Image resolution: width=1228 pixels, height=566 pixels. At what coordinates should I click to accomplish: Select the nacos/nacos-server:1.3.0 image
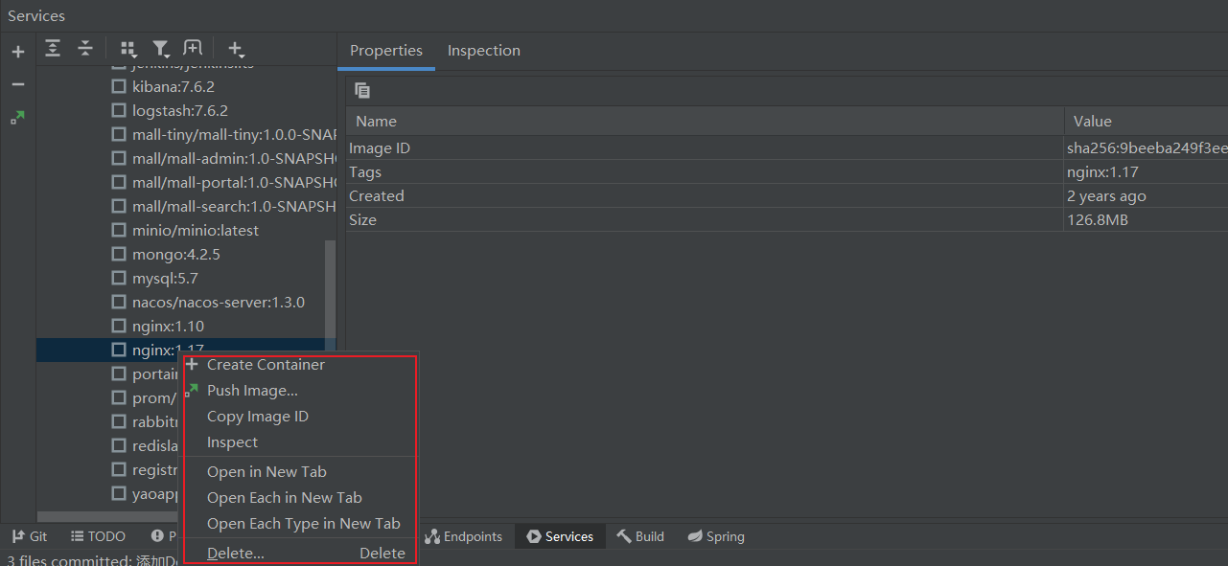click(219, 302)
